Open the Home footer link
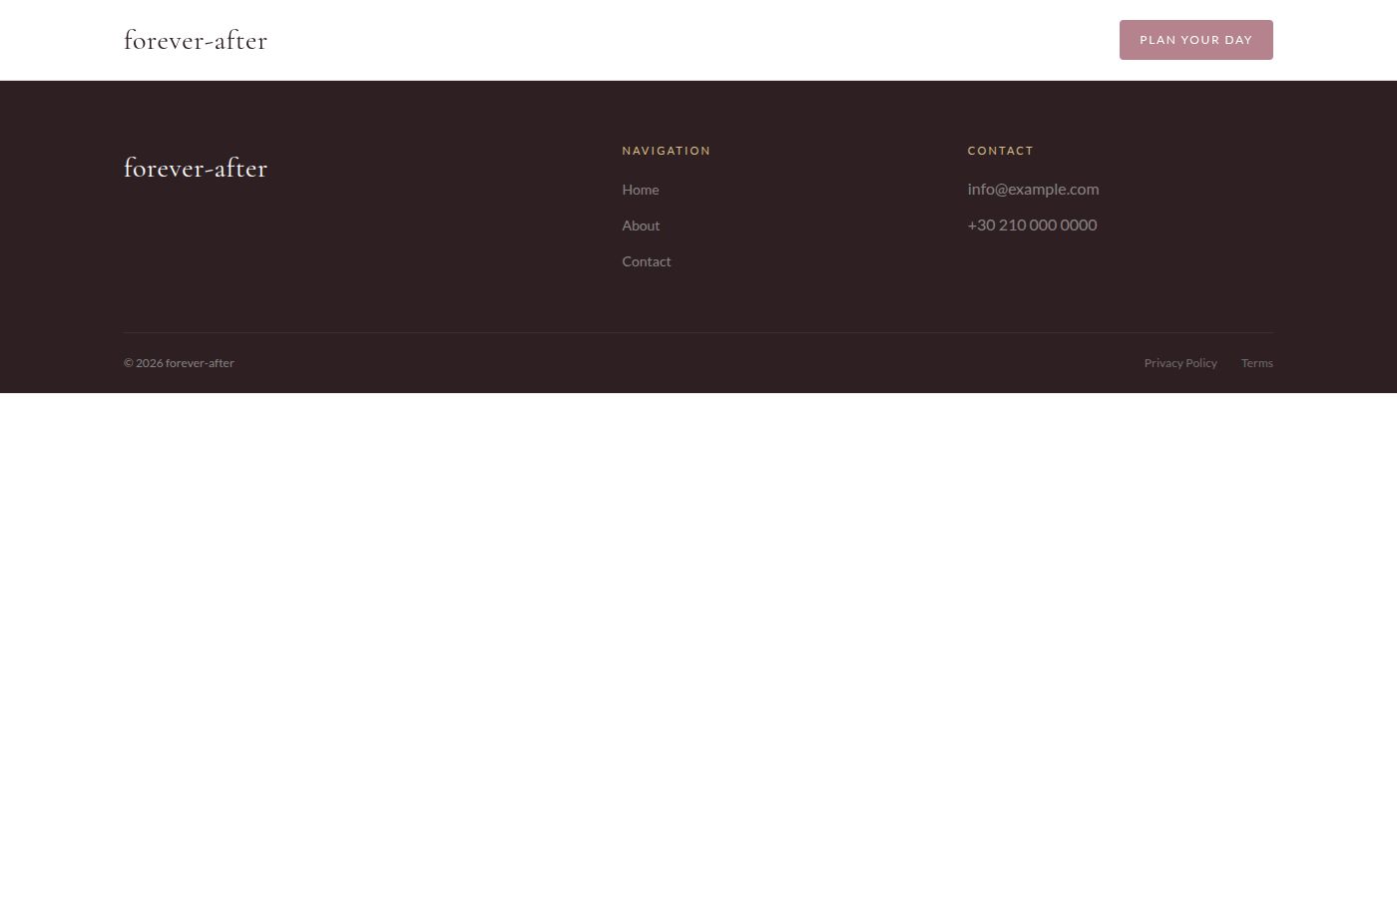 (641, 190)
